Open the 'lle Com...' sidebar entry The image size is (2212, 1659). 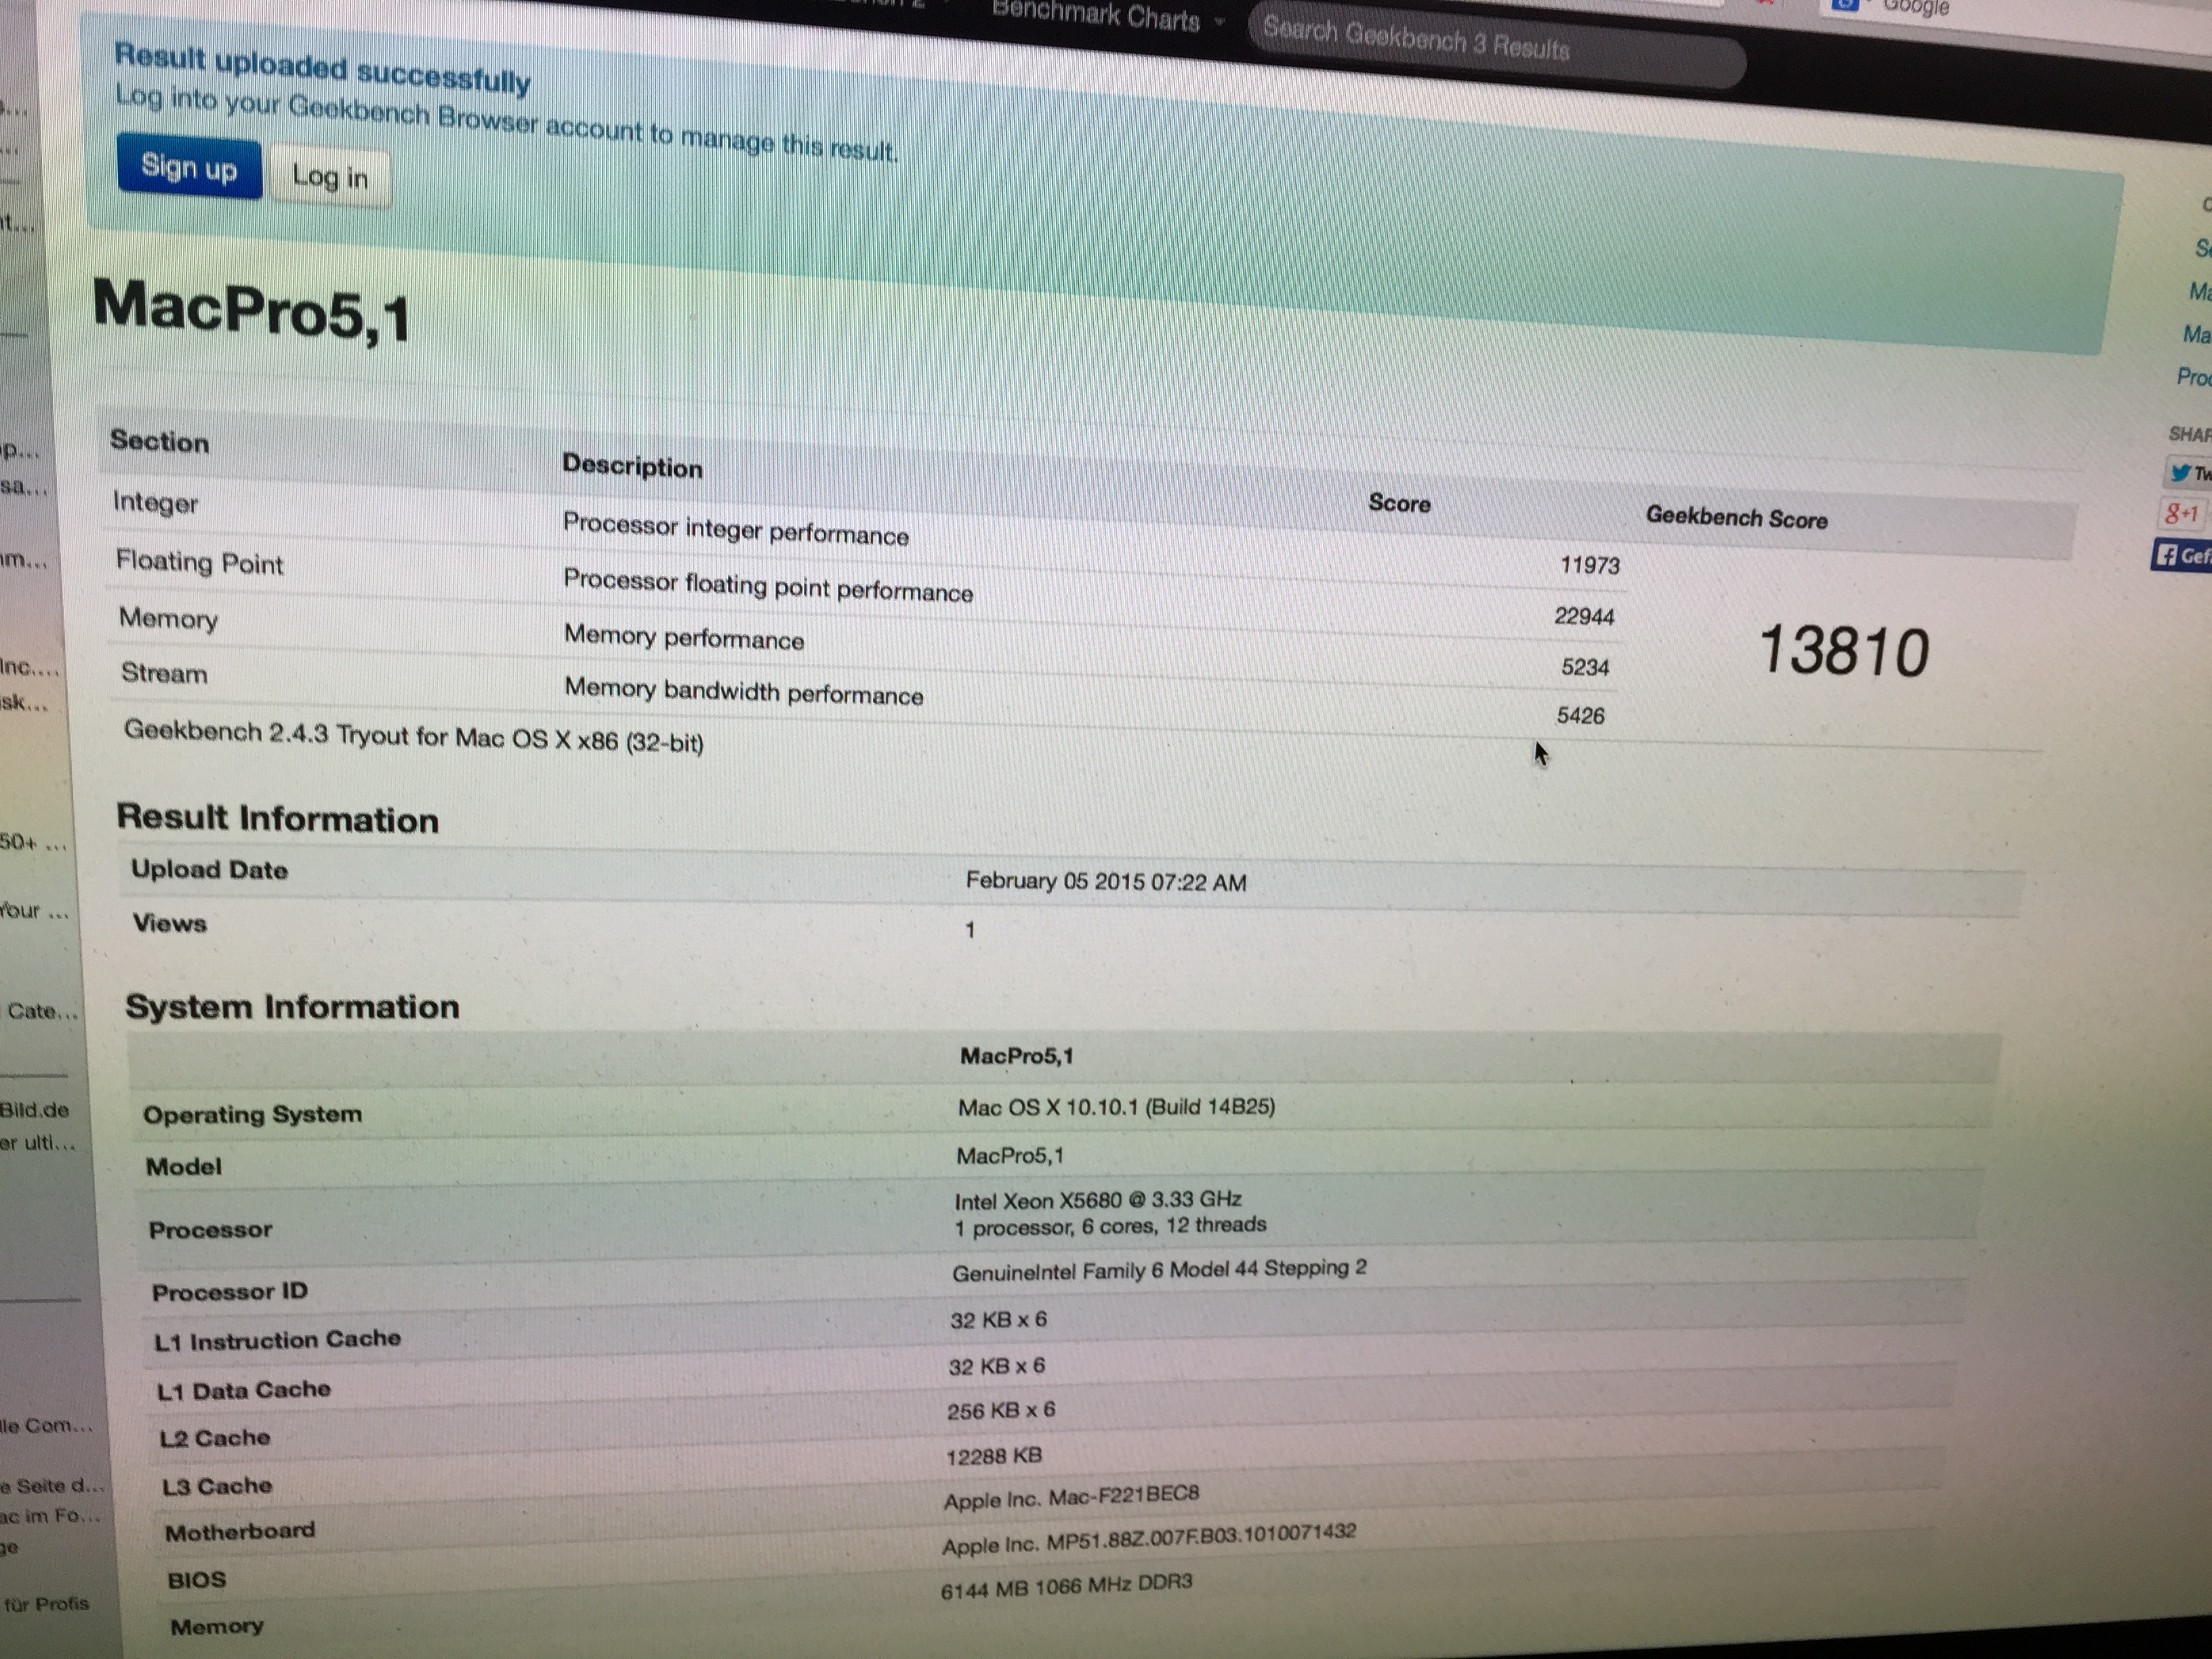45,1425
